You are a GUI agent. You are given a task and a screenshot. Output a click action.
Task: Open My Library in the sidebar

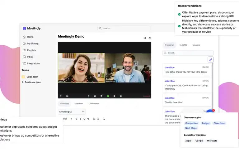30,44
